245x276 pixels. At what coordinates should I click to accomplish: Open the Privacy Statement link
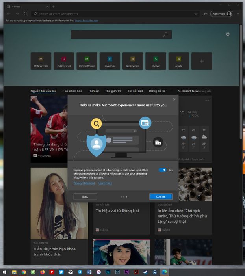point(84,183)
